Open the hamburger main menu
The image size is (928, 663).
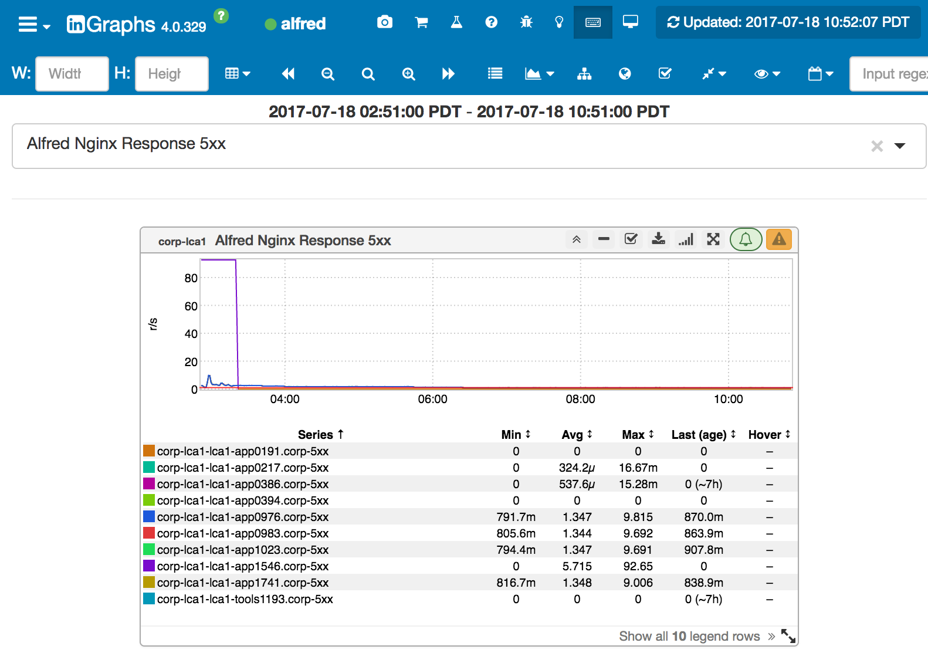pos(34,25)
